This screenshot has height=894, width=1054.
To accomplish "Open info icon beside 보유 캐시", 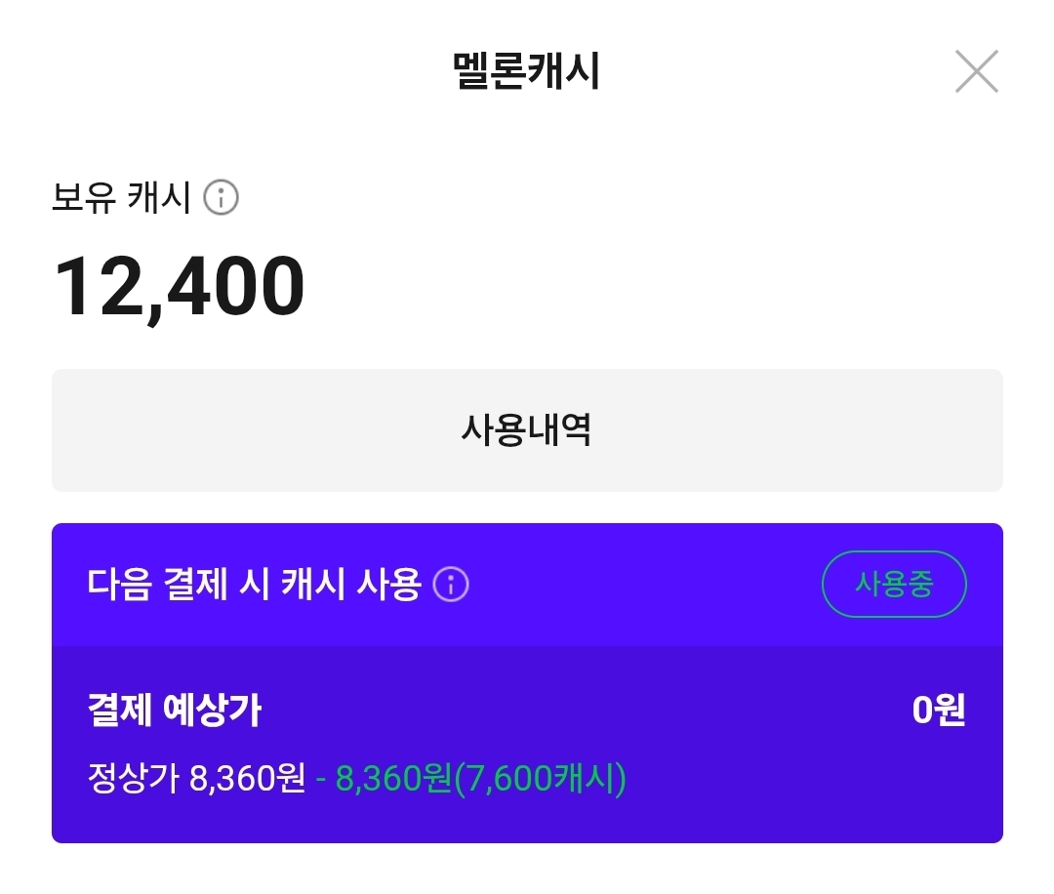I will 222,198.
